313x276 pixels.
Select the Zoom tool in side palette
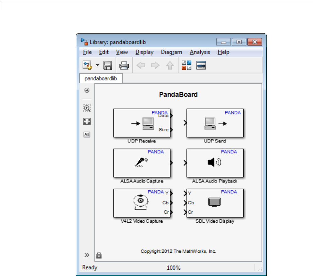click(x=87, y=108)
